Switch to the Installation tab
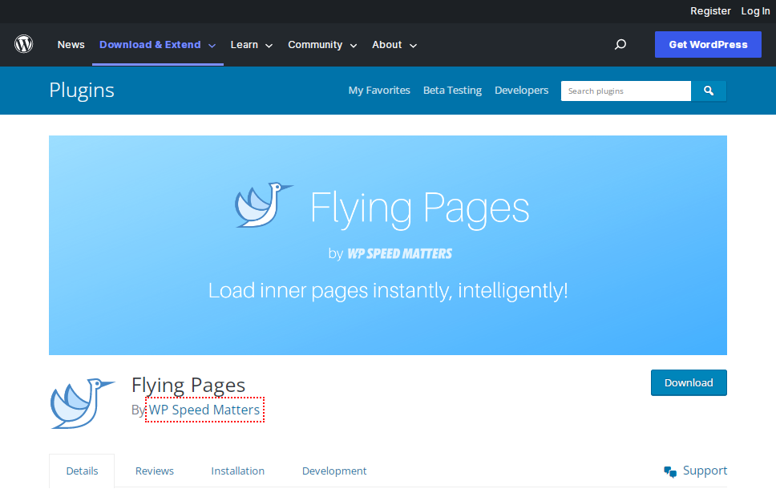Screen dimensions: 776x493 coord(237,471)
